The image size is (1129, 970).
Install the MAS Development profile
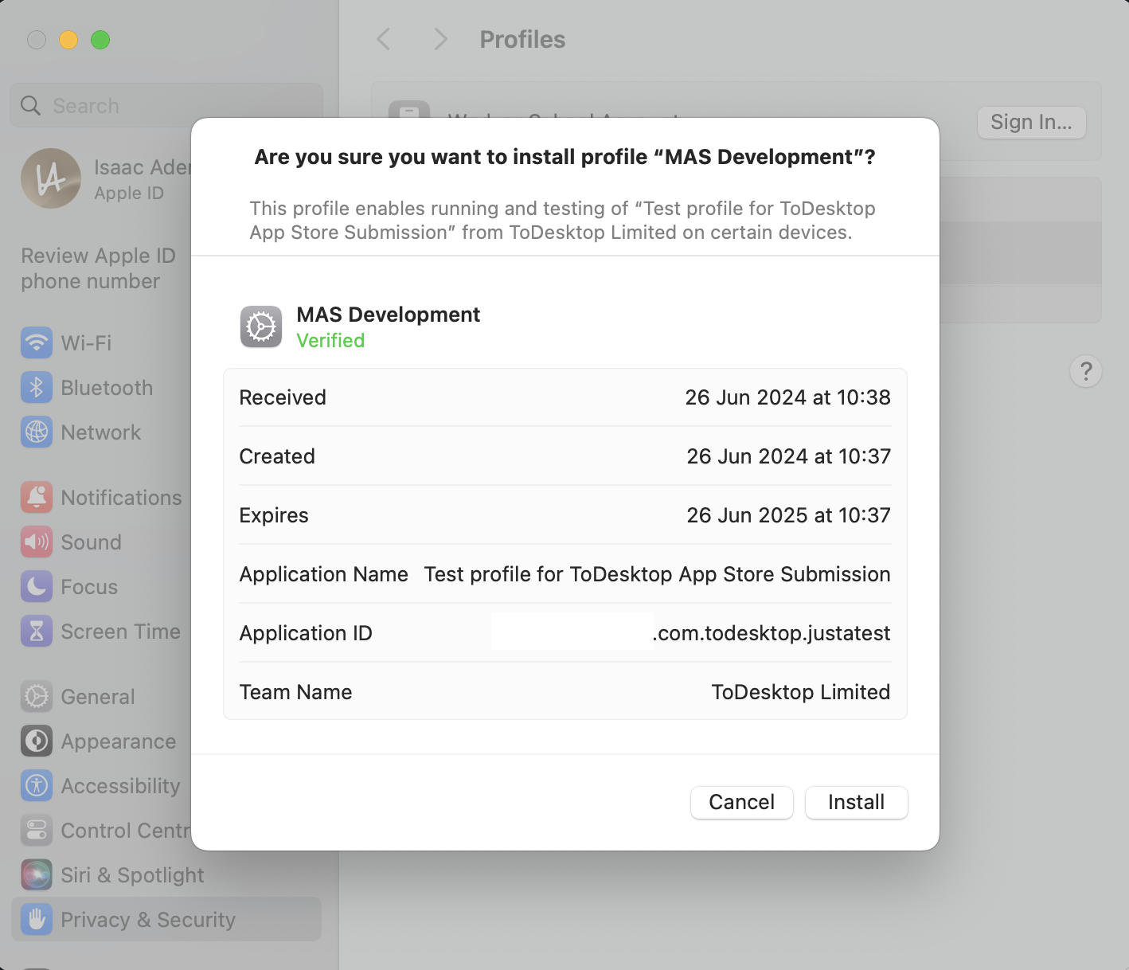[x=856, y=802]
